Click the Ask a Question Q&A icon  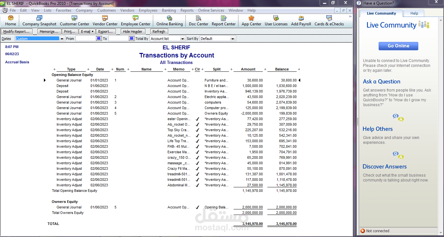pos(398,118)
